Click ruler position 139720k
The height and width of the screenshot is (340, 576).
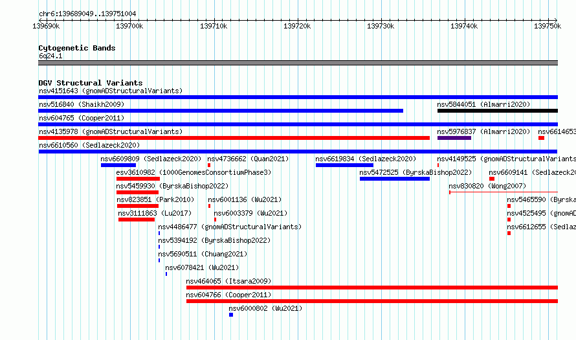[297, 26]
